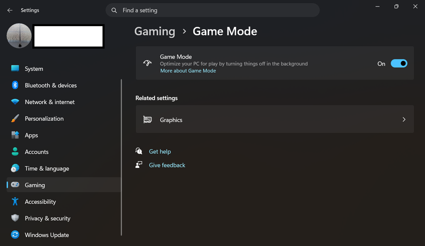Switch to Apps settings
Screen dimensions: 425x246
coord(64,135)
